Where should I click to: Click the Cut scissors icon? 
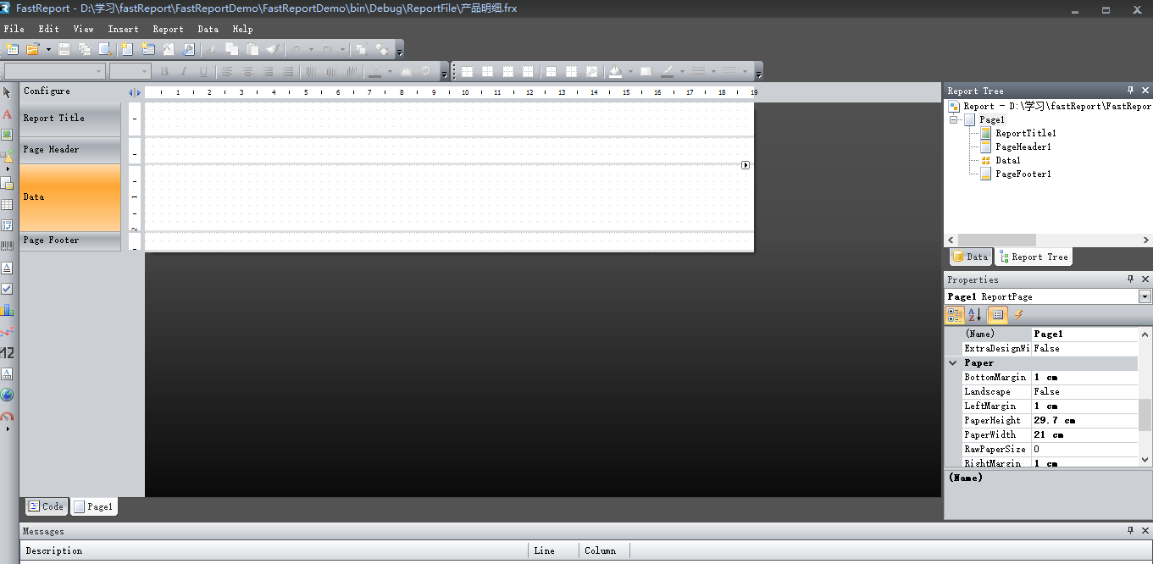click(x=212, y=50)
